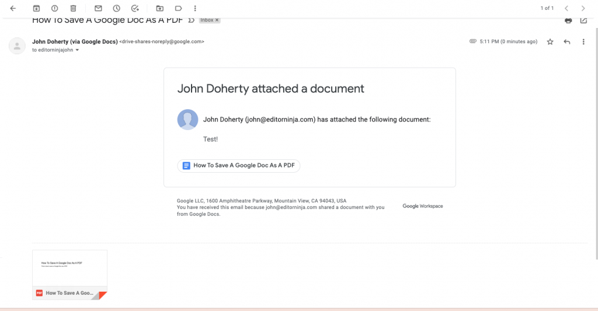Go back to inbox with arrow

click(x=13, y=8)
